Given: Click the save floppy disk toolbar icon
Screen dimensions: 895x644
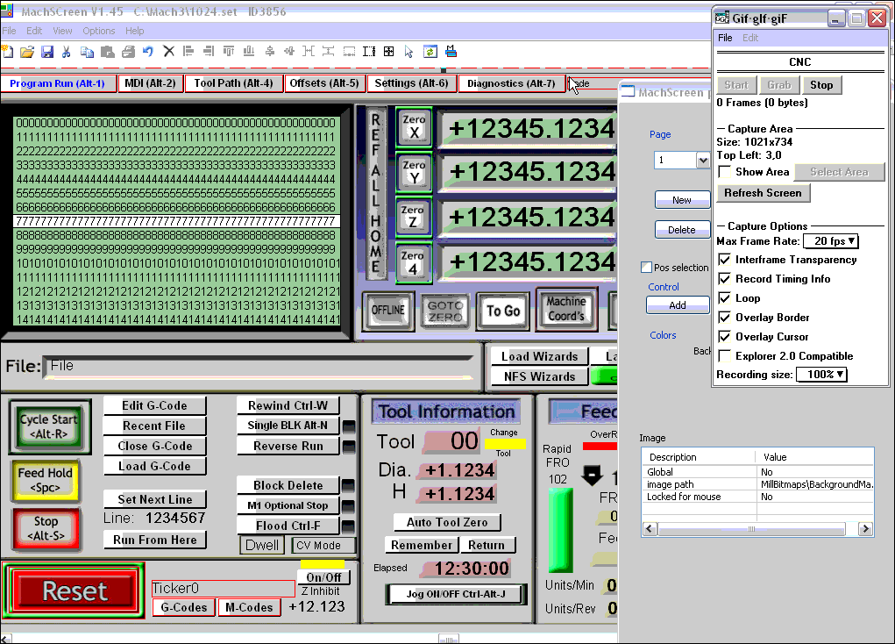Looking at the screenshot, I should [x=47, y=52].
